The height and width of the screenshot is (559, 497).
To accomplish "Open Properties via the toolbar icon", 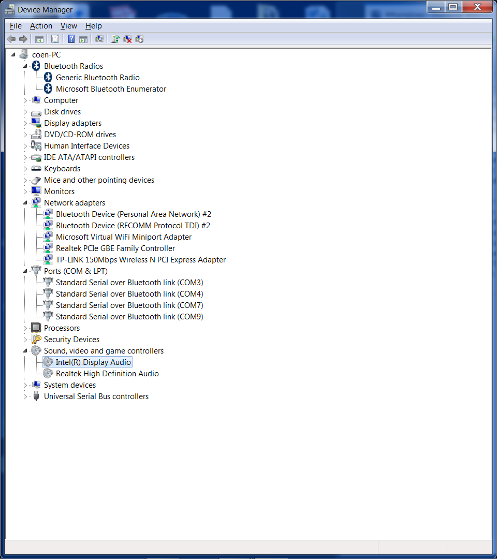I will point(55,39).
